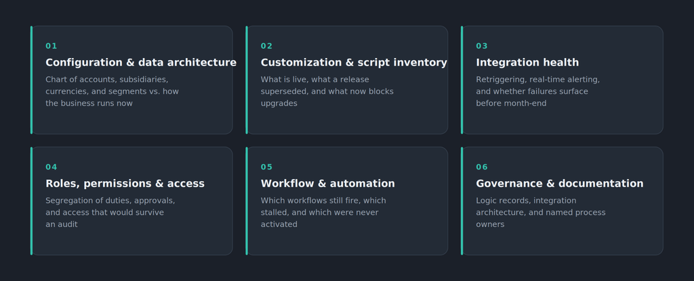Open the 'Integration health' card heading
The height and width of the screenshot is (281, 694).
click(527, 63)
